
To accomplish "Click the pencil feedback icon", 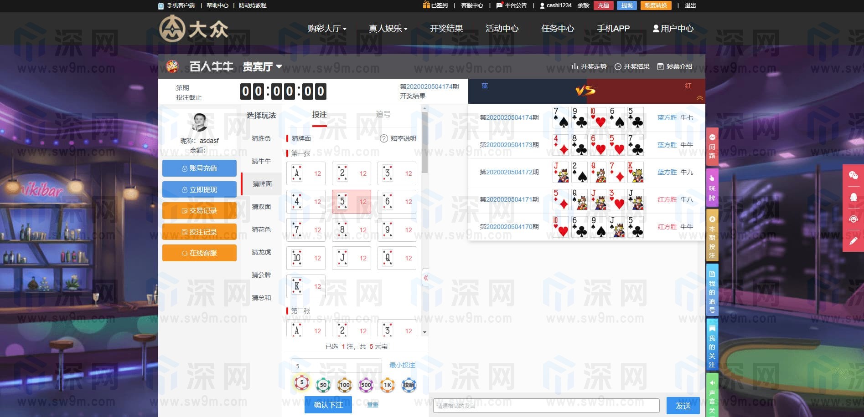I will (853, 241).
